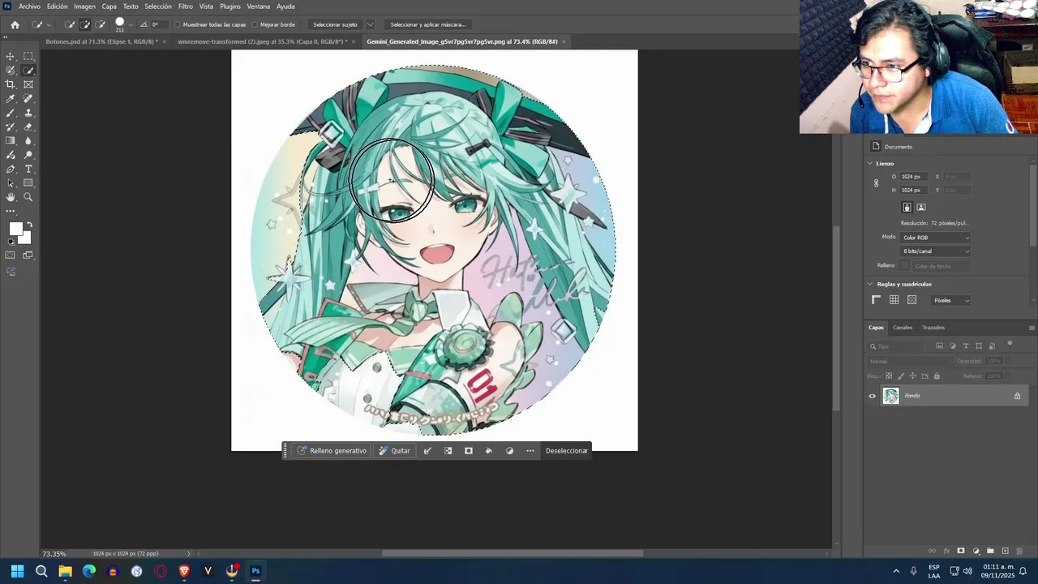Screen dimensions: 1038x584
Task: Hide the Fondo layer visibility eye
Action: pos(873,396)
